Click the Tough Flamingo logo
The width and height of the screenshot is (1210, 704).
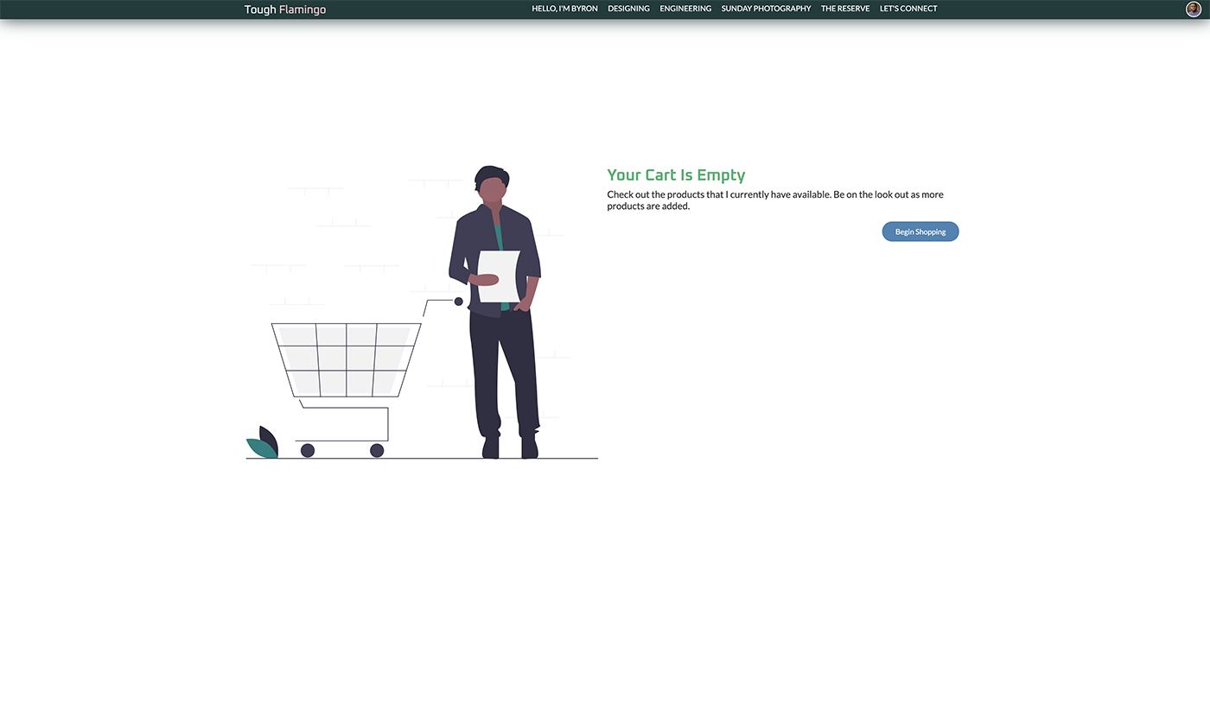pos(285,10)
